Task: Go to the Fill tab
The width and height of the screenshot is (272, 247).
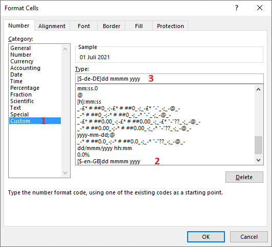Action: point(139,26)
